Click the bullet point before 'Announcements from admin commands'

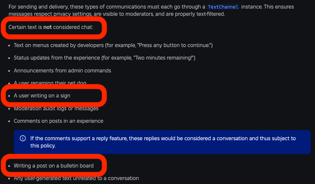click(9, 71)
